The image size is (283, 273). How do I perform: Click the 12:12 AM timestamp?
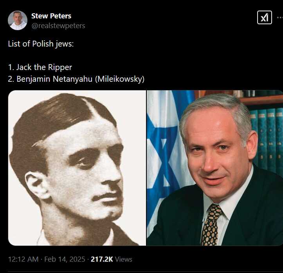(23, 259)
